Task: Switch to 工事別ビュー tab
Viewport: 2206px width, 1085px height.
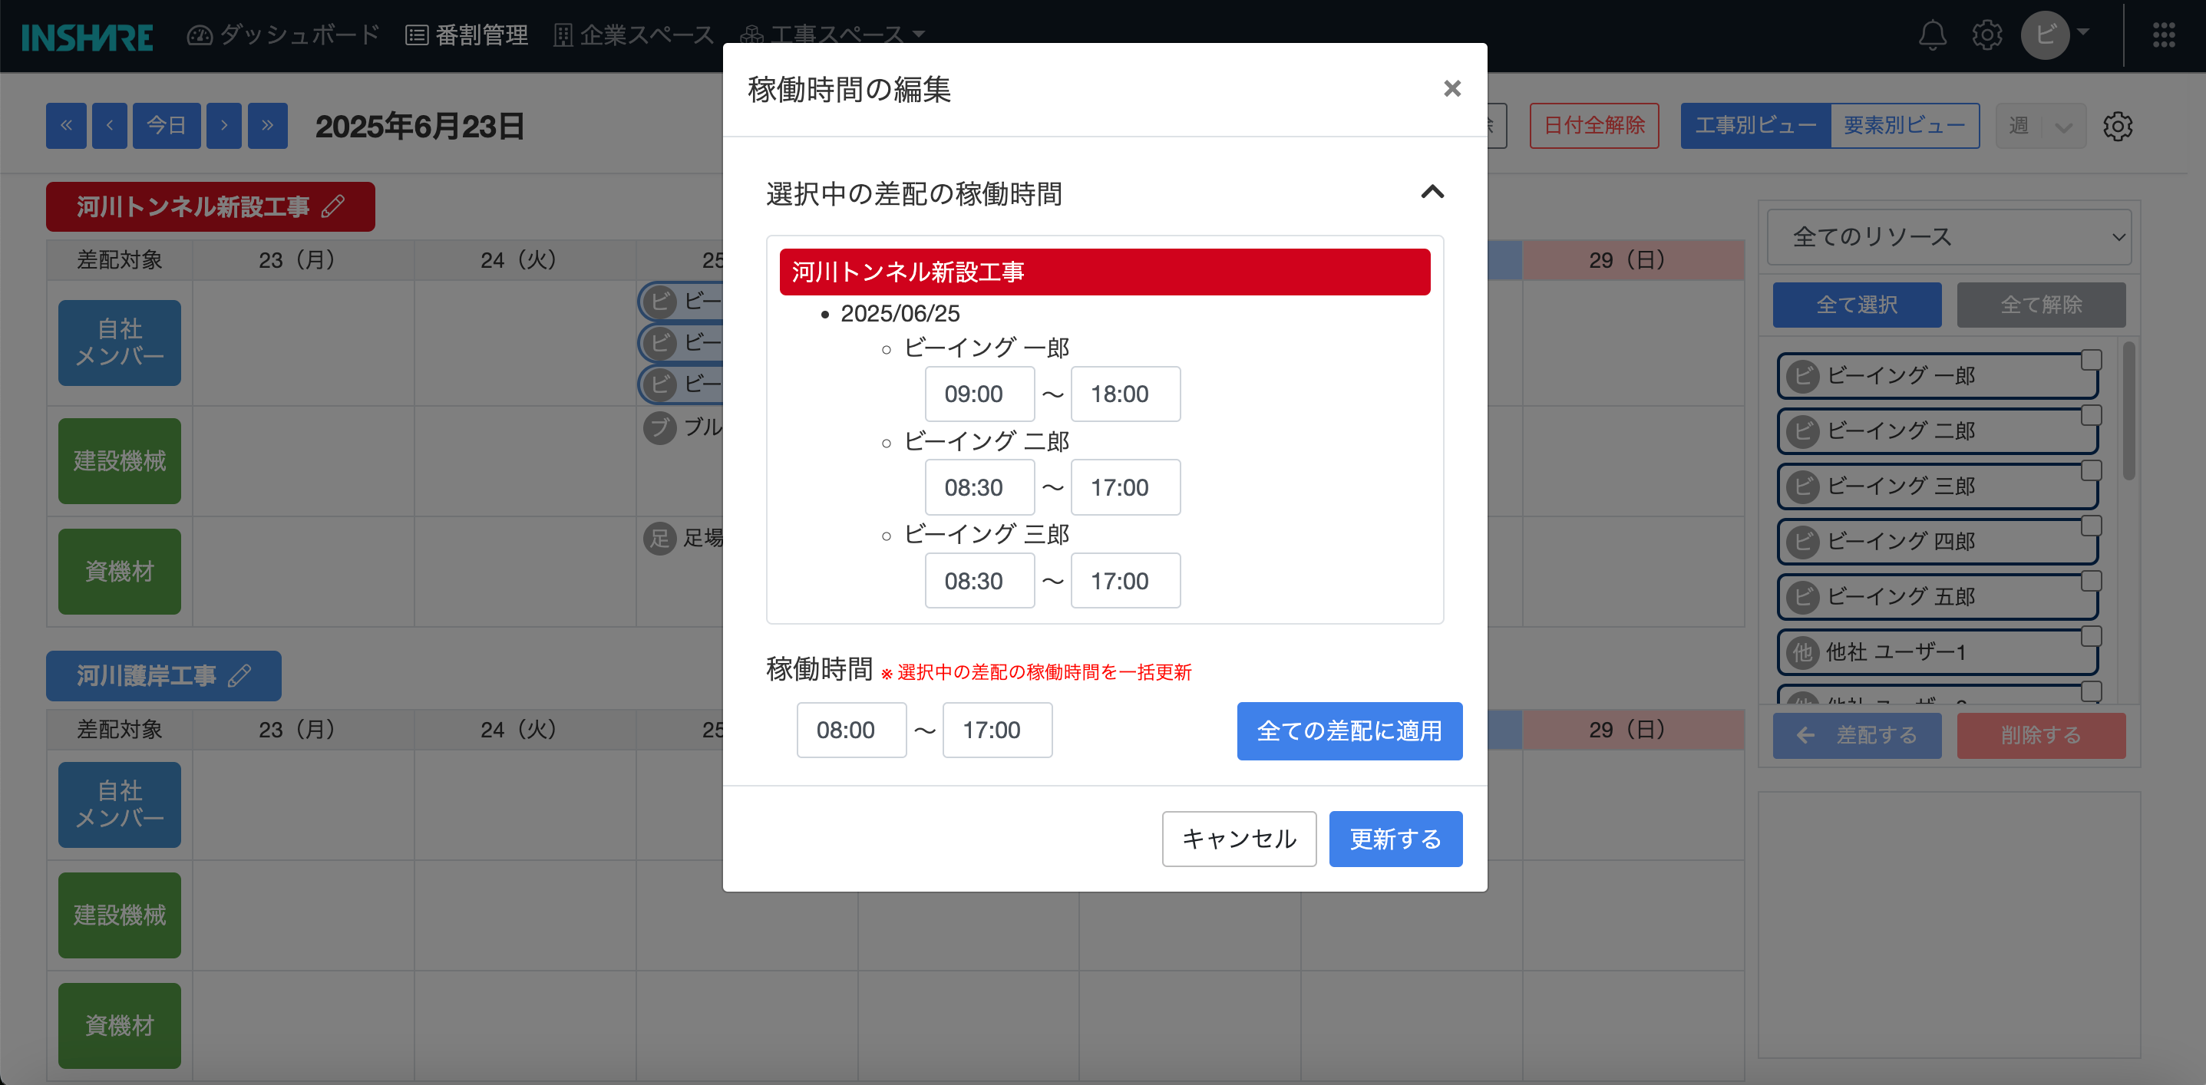Action: pos(1755,126)
